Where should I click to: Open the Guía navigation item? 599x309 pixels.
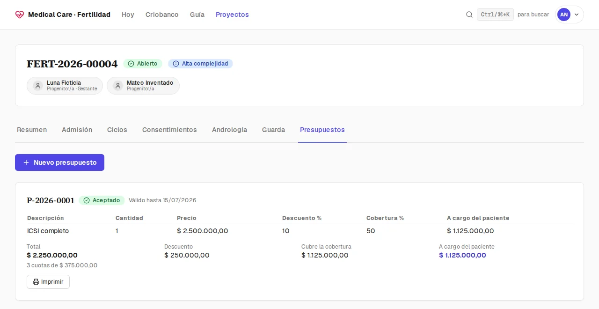click(197, 15)
